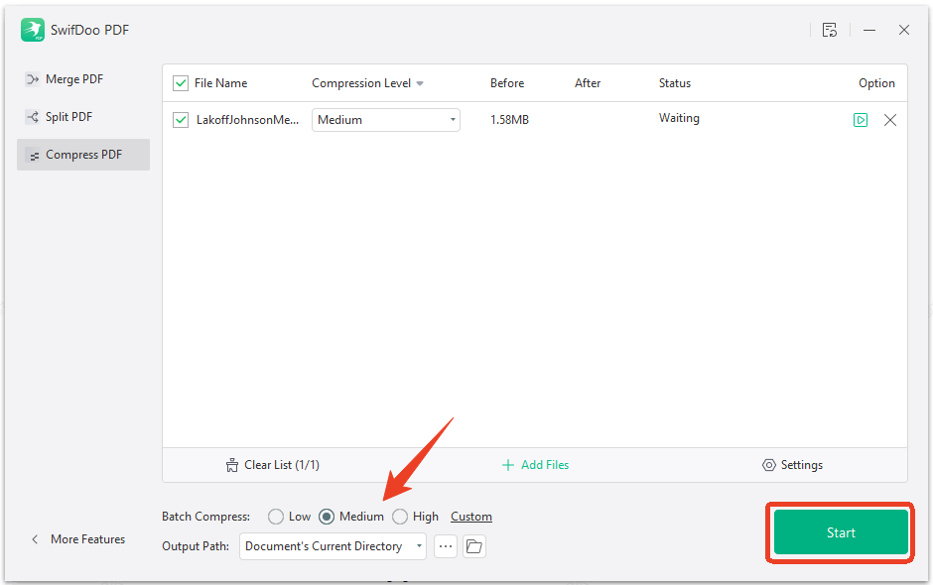The height and width of the screenshot is (585, 933).
Task: Open the Custom compression link
Action: coord(471,517)
